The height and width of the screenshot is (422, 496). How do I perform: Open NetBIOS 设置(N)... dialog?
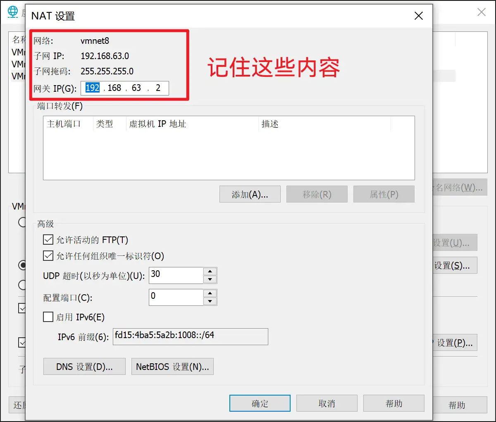172,367
